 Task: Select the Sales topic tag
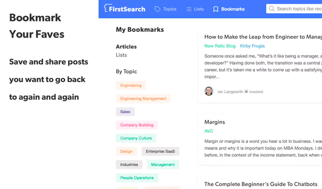pos(125,111)
